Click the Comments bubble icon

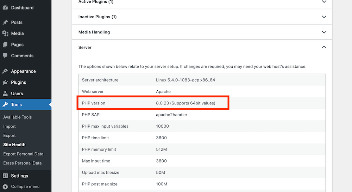tap(5, 56)
